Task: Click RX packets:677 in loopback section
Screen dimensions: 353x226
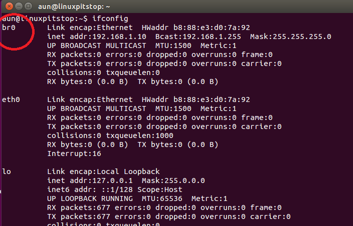Action: point(79,207)
